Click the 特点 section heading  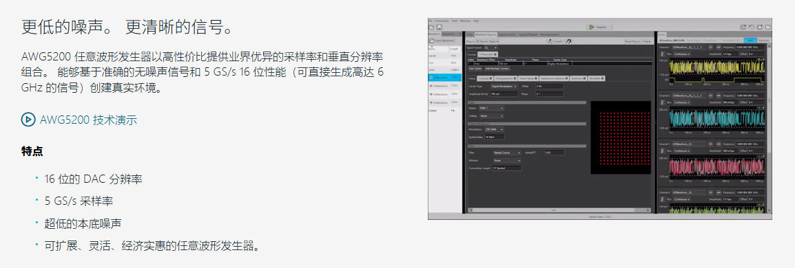[x=32, y=151]
